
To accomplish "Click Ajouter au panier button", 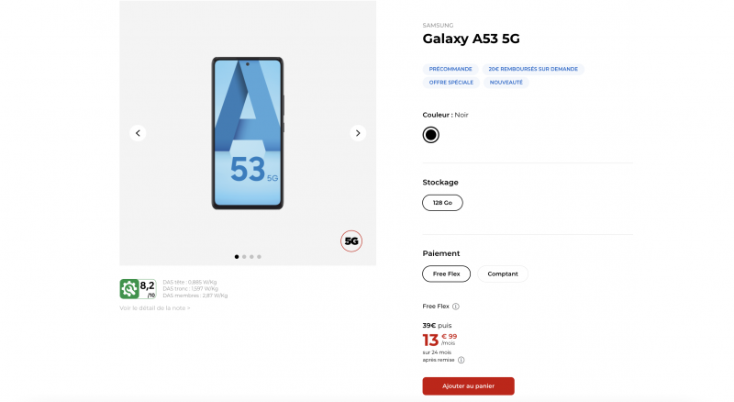I will click(x=468, y=386).
